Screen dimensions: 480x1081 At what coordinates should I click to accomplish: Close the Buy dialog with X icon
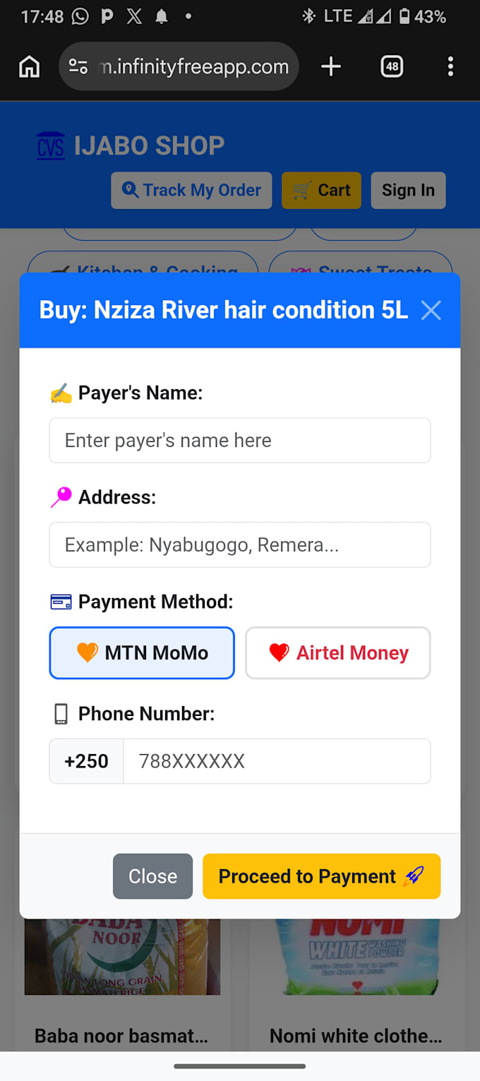[x=431, y=310]
